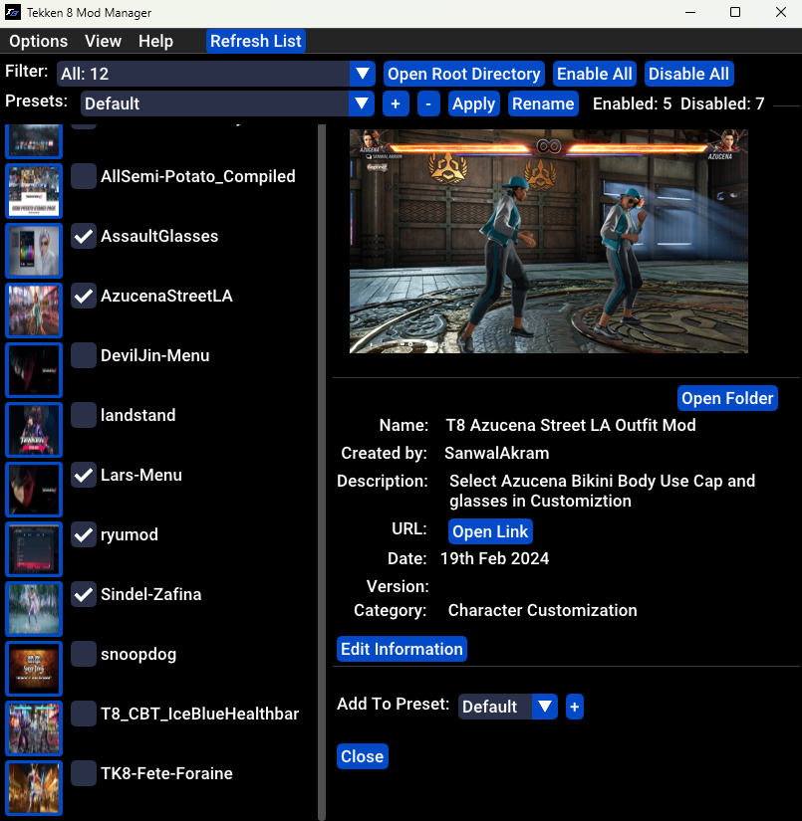The width and height of the screenshot is (802, 821).
Task: Open Link to the mod's webpage
Action: coord(490,530)
